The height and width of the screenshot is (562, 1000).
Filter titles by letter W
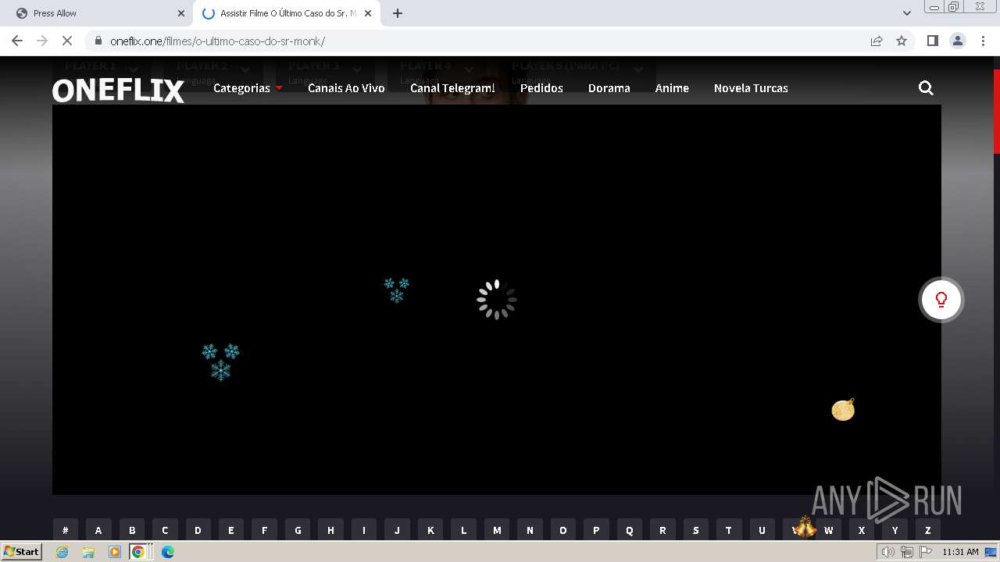[x=829, y=530]
